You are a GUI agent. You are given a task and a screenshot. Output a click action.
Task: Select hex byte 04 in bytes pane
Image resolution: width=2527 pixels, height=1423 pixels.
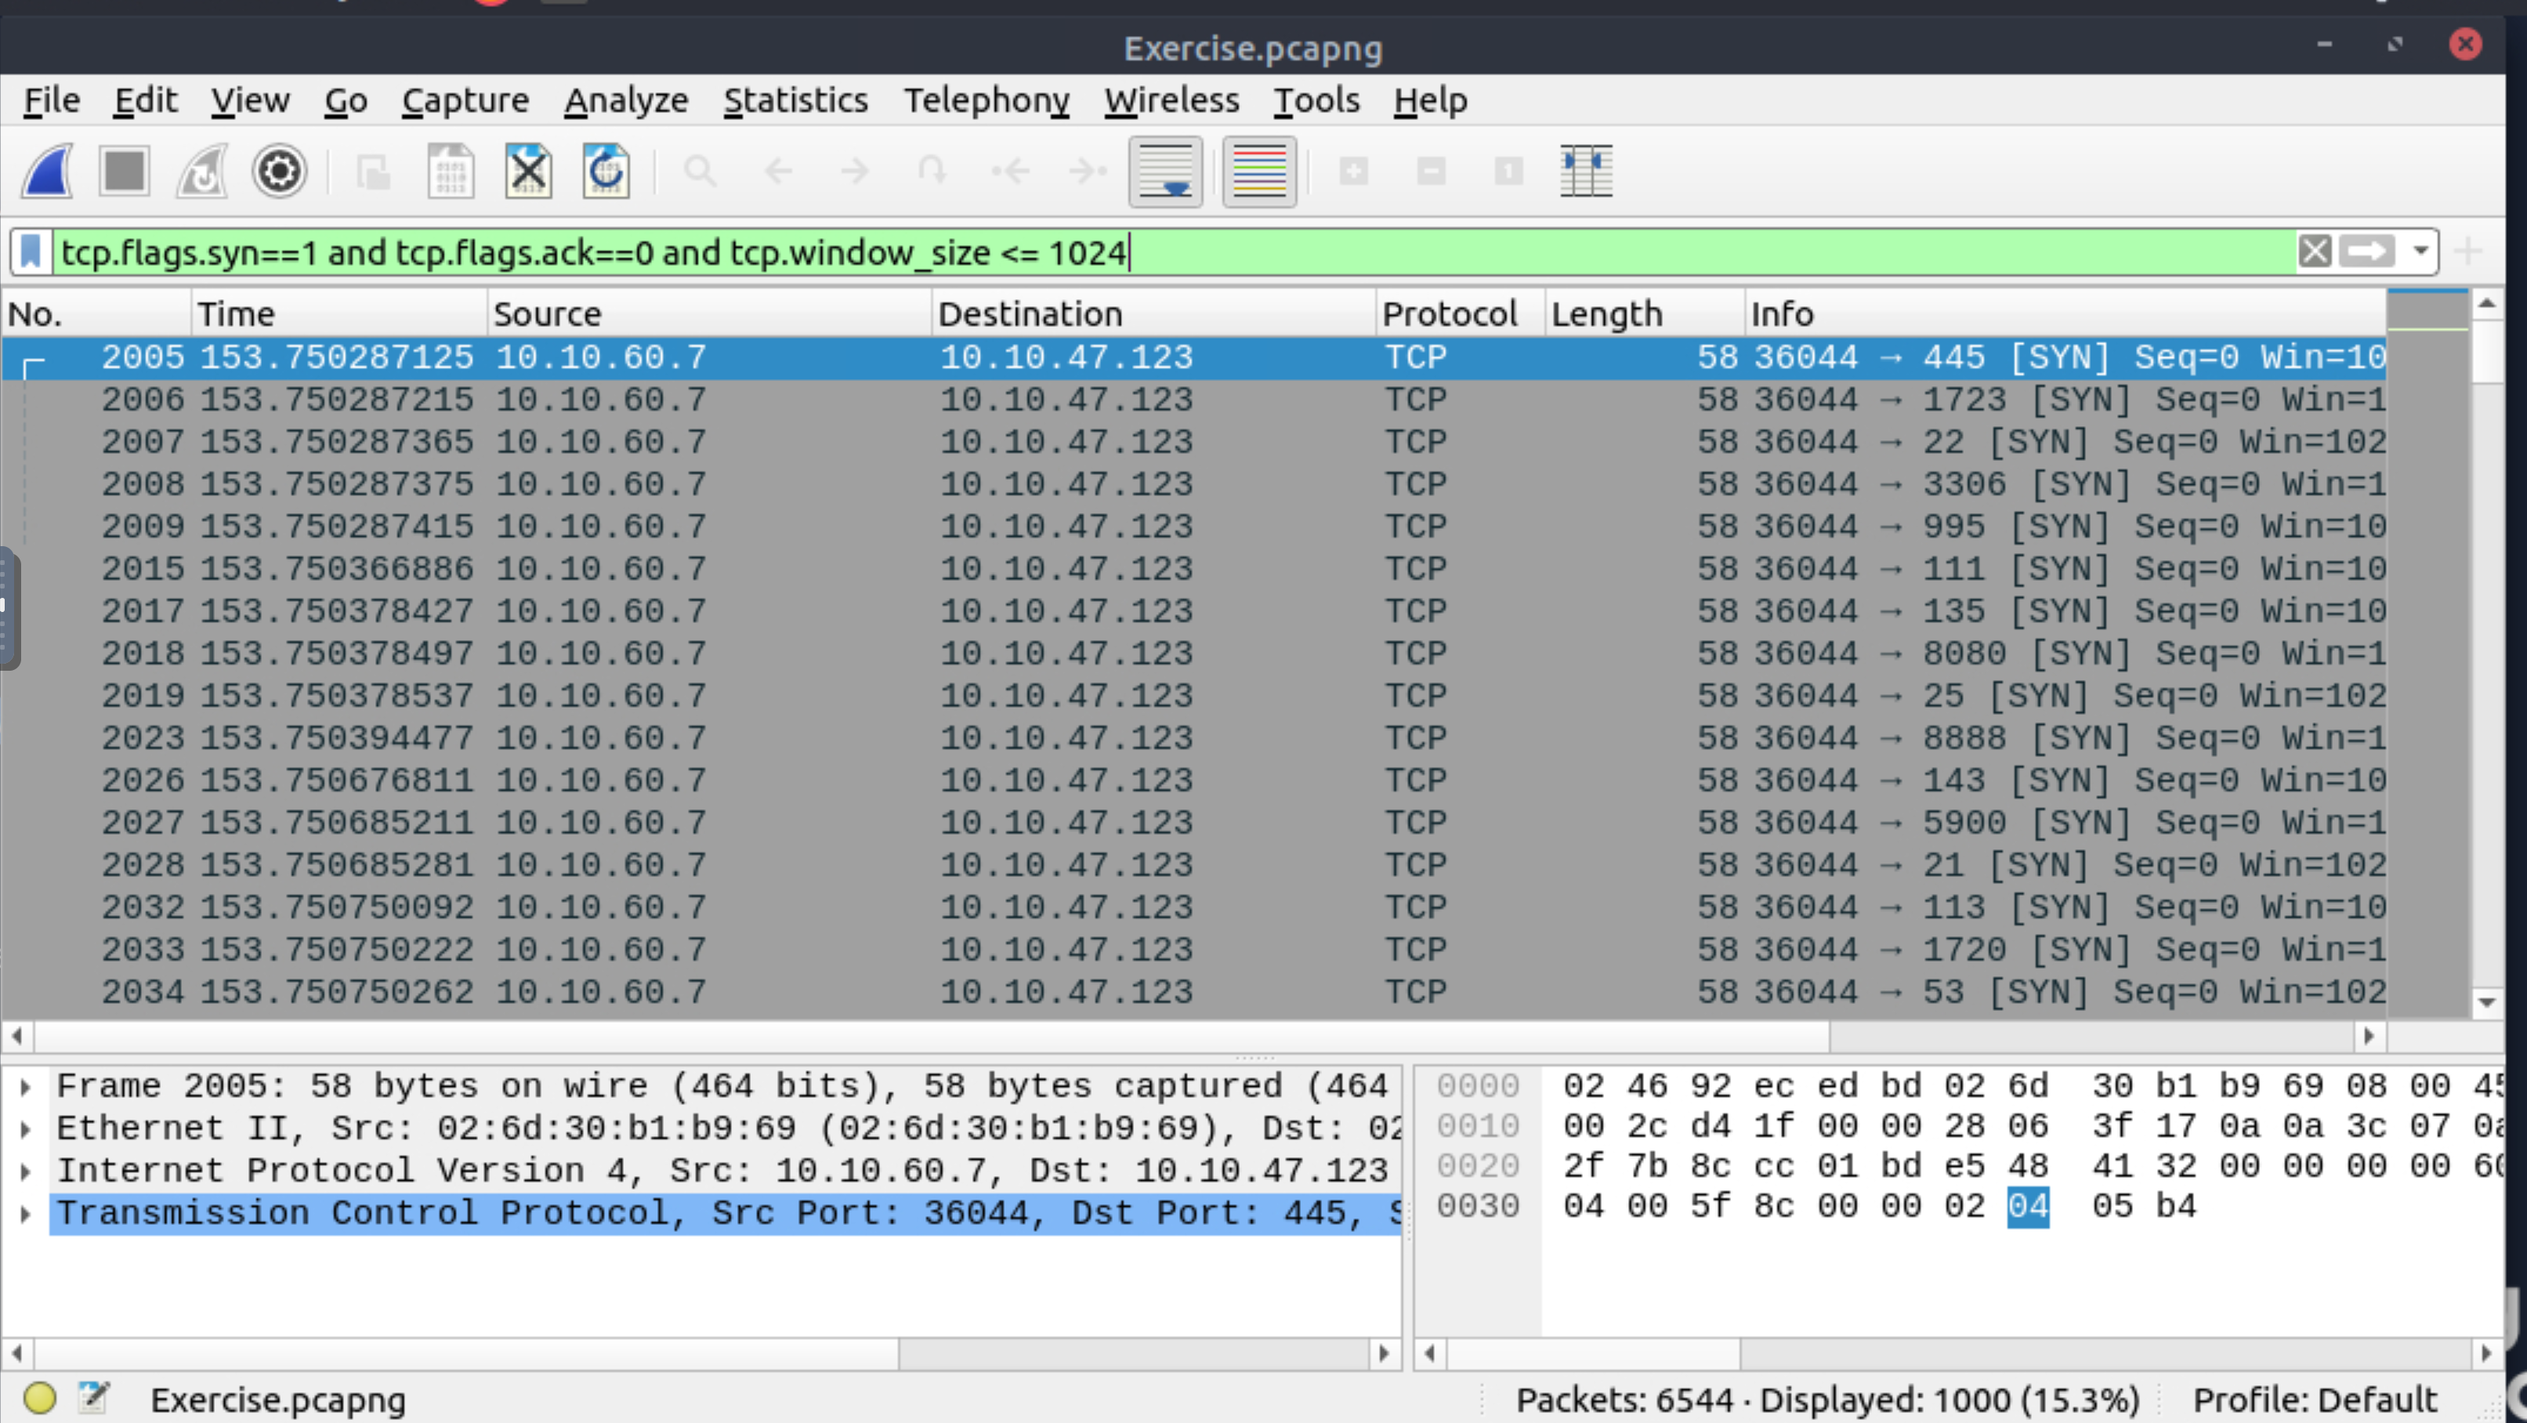click(x=2028, y=1206)
